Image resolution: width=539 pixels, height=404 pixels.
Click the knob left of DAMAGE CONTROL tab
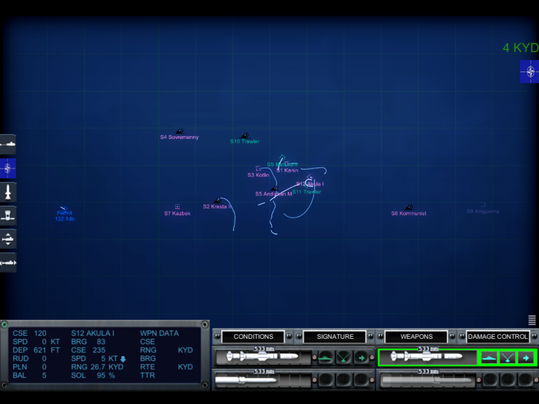coord(462,336)
